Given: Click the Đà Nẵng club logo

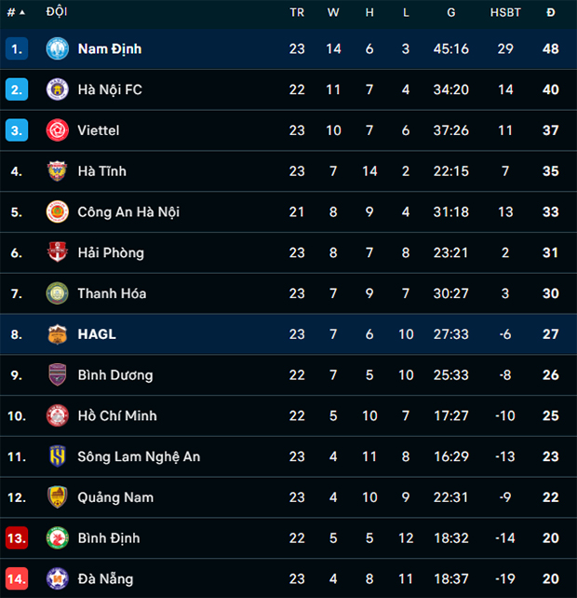Looking at the screenshot, I should [57, 578].
